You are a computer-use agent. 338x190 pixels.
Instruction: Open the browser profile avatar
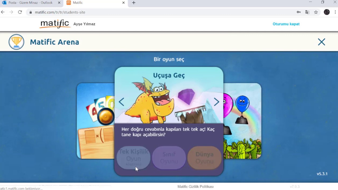(327, 12)
